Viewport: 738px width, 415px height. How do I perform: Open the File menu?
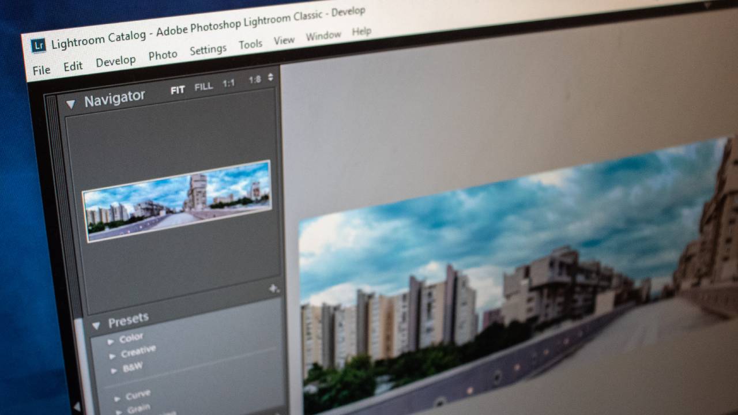point(42,70)
